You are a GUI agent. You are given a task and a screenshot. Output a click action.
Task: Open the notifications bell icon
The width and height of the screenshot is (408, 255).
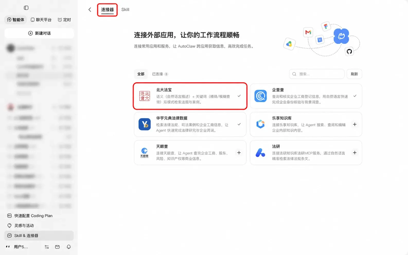[69, 247]
